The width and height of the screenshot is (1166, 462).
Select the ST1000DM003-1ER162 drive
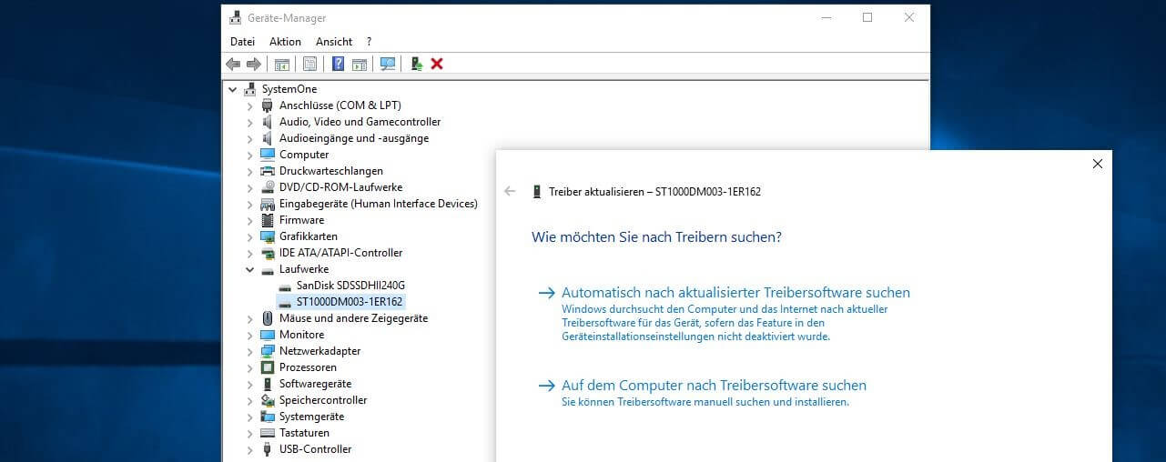[350, 302]
